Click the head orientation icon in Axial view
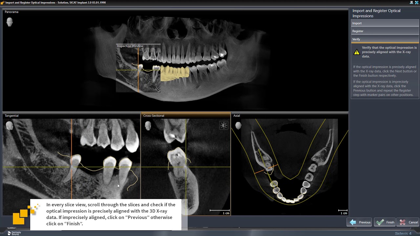Image resolution: width=420 pixels, height=236 pixels. [x=238, y=125]
